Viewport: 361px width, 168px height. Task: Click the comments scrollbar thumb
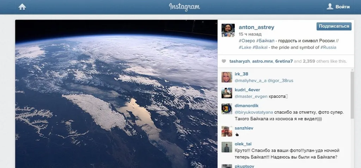click(352, 95)
